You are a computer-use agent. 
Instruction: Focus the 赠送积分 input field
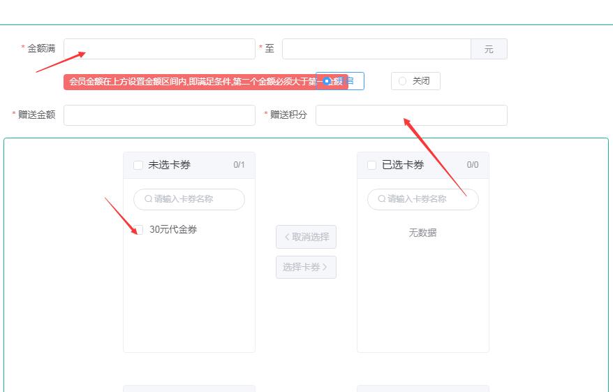point(411,115)
